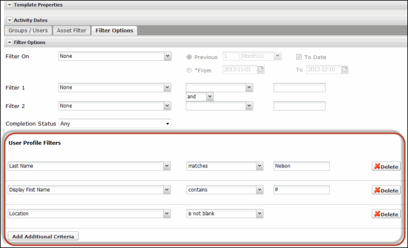408x248 pixels.
Task: Open the Location profile field dropdown
Action: [89, 214]
